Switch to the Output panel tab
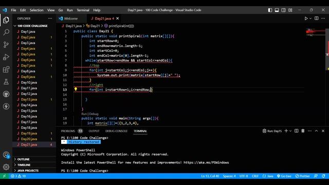329x185 pixels. [x=94, y=131]
